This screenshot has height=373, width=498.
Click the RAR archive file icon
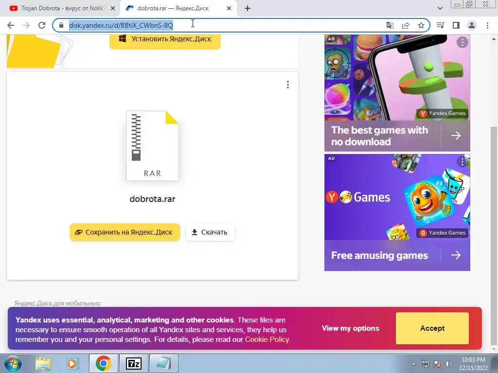tap(152, 146)
